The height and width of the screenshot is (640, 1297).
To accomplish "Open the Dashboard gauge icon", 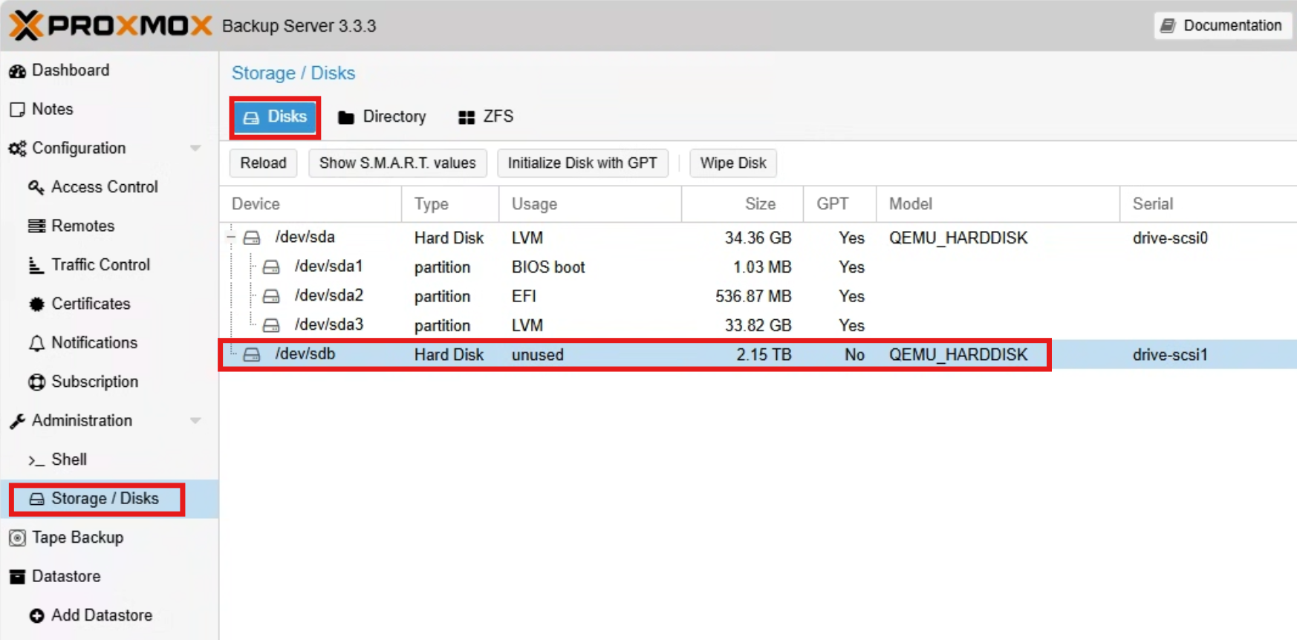I will (x=17, y=71).
